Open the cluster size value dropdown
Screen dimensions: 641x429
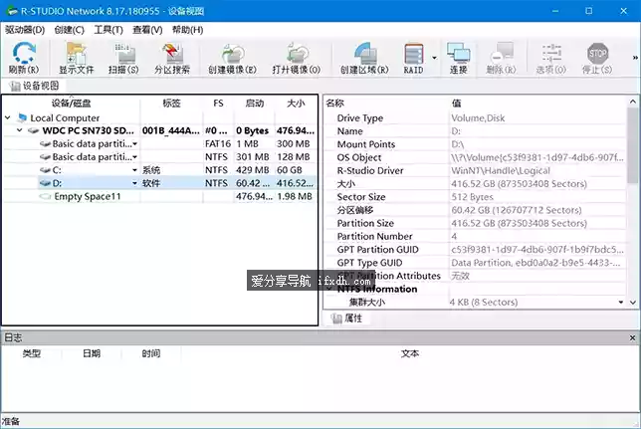(621, 303)
